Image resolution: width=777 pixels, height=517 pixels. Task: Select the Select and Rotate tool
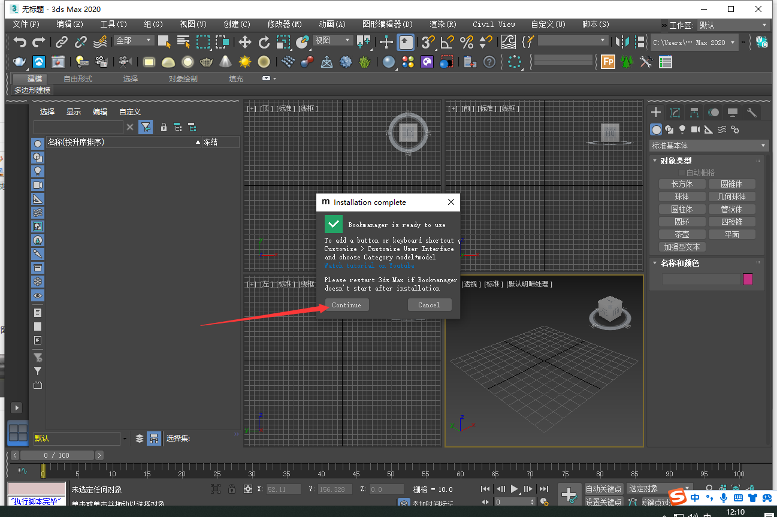pyautogui.click(x=264, y=42)
